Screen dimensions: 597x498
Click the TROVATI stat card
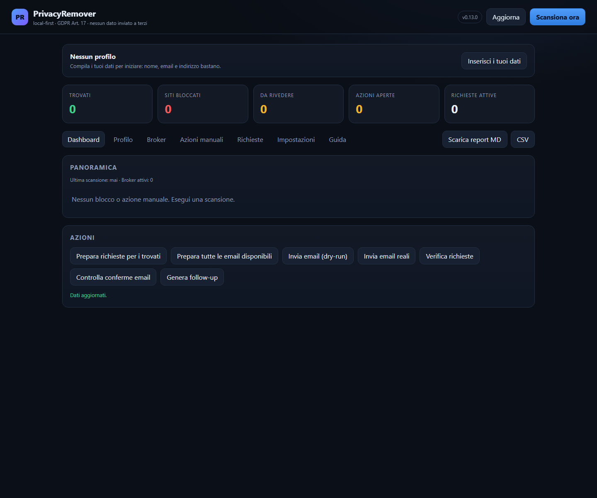(x=107, y=104)
